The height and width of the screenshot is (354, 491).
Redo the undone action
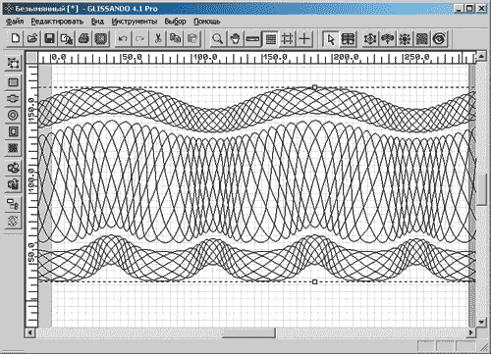[x=140, y=39]
